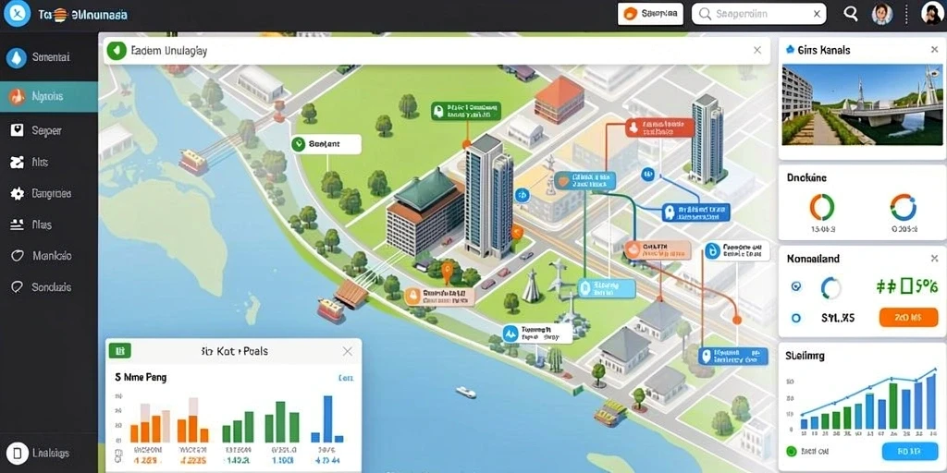947x473 pixels.
Task: Select the first radio button under Konaailand
Action: [796, 287]
